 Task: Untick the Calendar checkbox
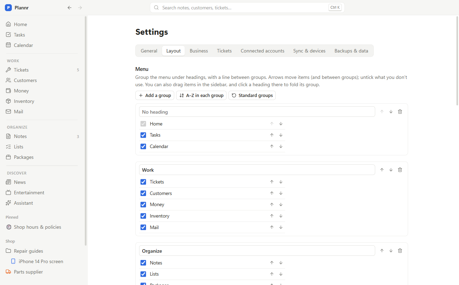click(x=143, y=146)
